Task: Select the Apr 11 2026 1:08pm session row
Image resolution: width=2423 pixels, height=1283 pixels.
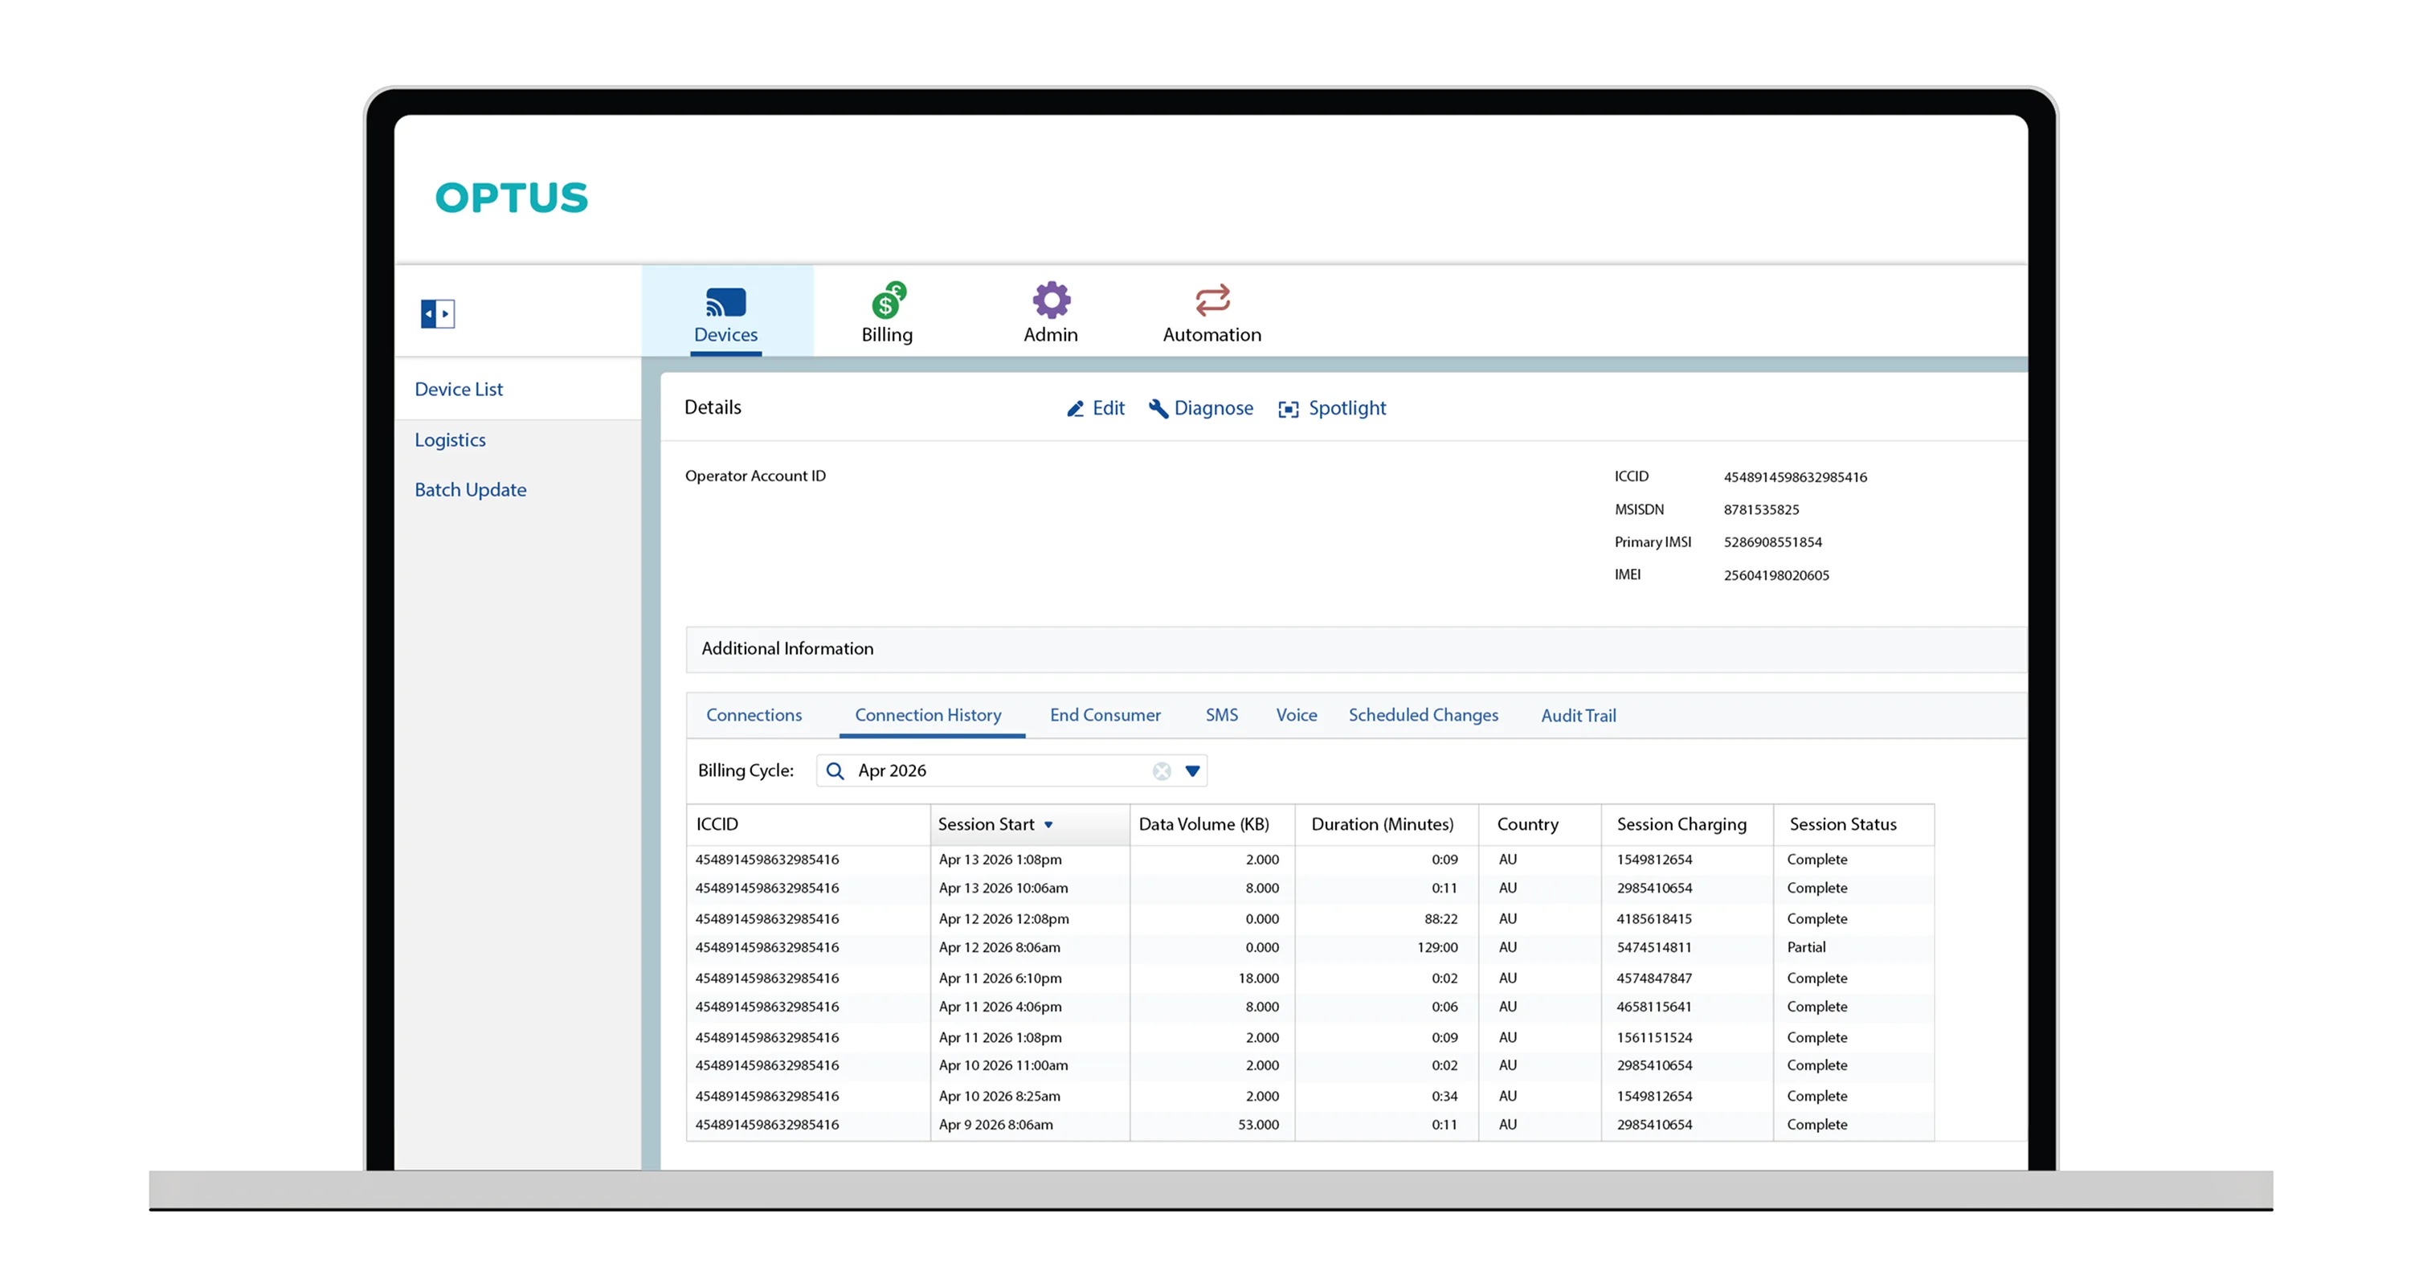Action: pyautogui.click(x=1310, y=1037)
